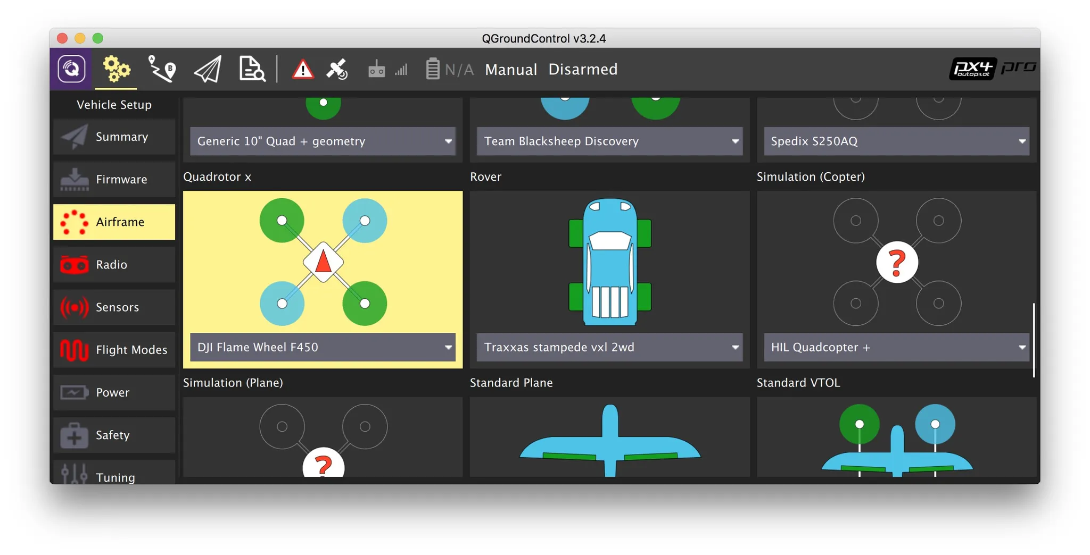This screenshot has height=555, width=1090.
Task: Open the QGroundControl application settings icon
Action: click(x=71, y=69)
